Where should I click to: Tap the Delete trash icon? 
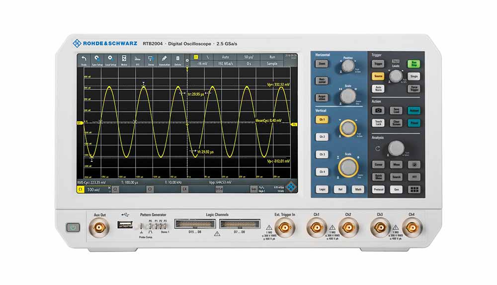177,60
